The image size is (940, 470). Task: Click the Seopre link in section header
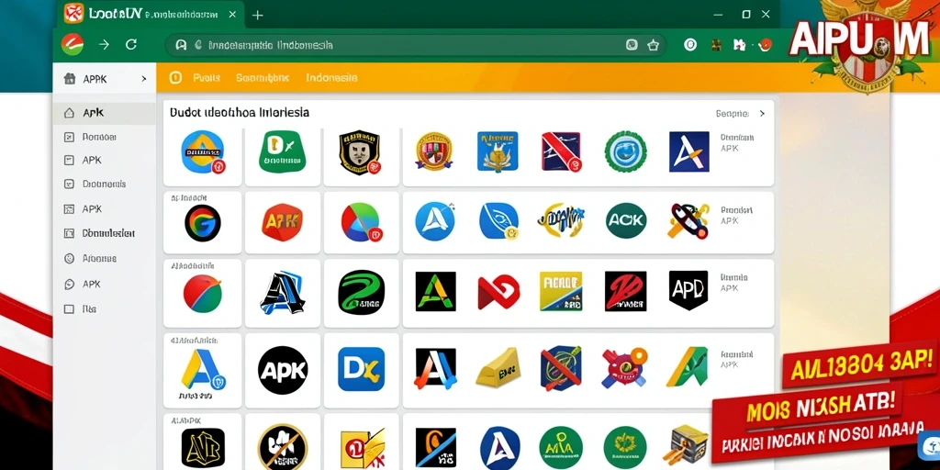click(732, 113)
